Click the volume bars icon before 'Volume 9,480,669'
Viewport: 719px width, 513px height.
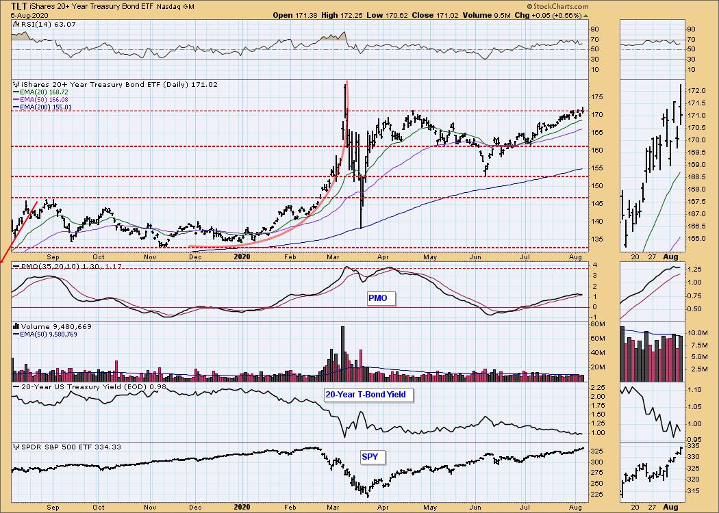point(16,326)
